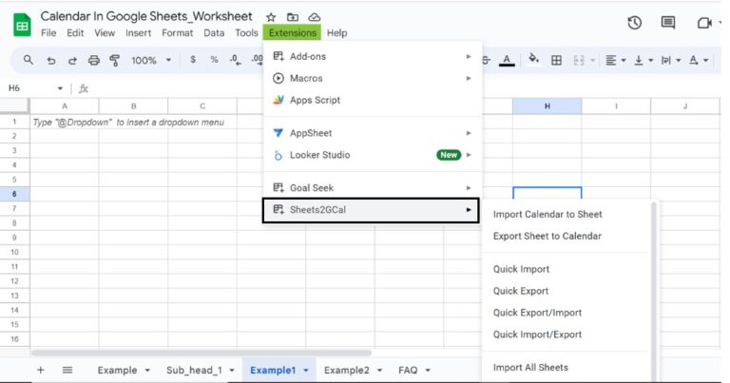730x383 pixels.
Task: Switch to the Example sheet tab
Action: pos(117,371)
